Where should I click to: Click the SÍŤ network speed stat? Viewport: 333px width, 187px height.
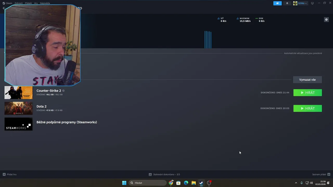[x=222, y=20]
